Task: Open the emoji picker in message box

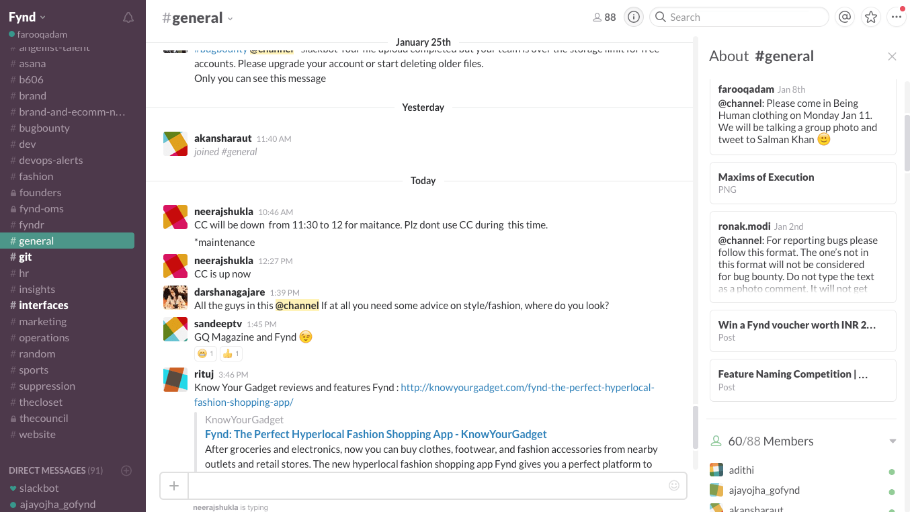Action: (x=673, y=485)
